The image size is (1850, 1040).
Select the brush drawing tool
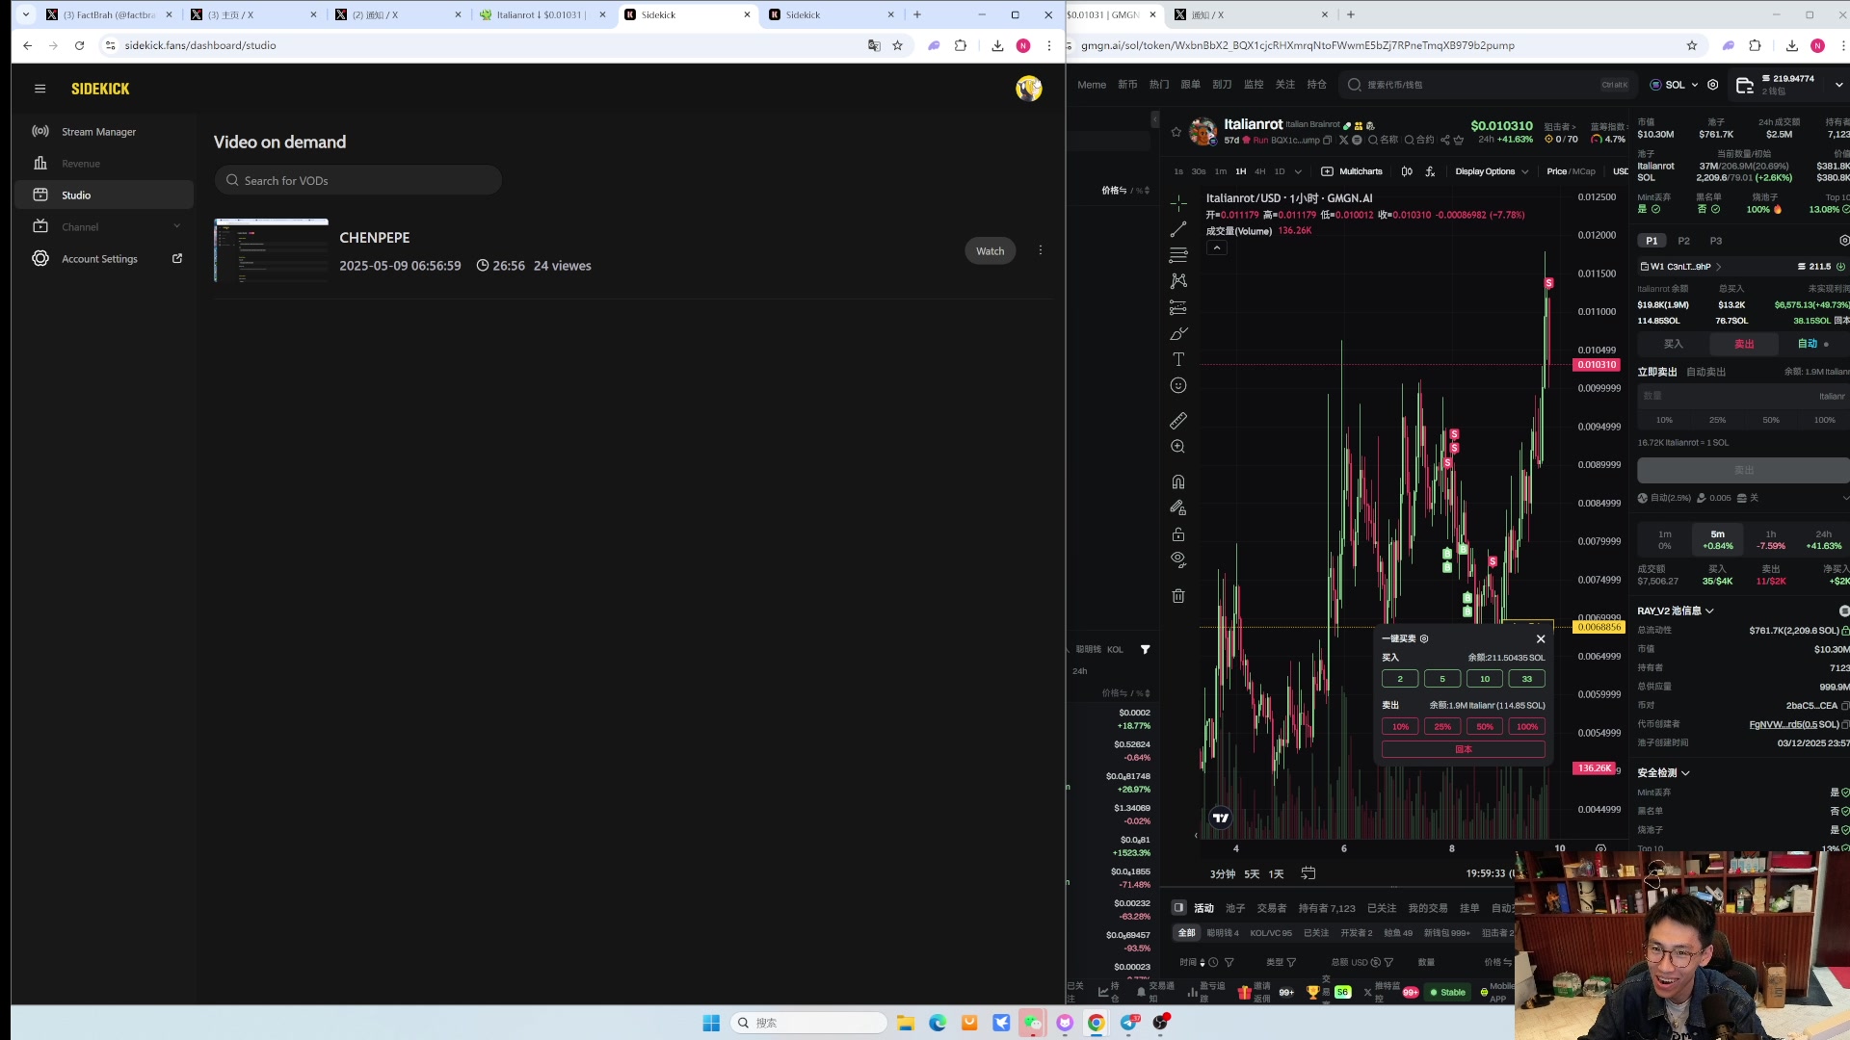[1178, 333]
